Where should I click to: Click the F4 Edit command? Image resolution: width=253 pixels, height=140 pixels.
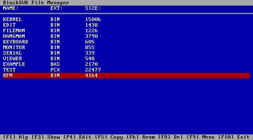click(x=77, y=137)
